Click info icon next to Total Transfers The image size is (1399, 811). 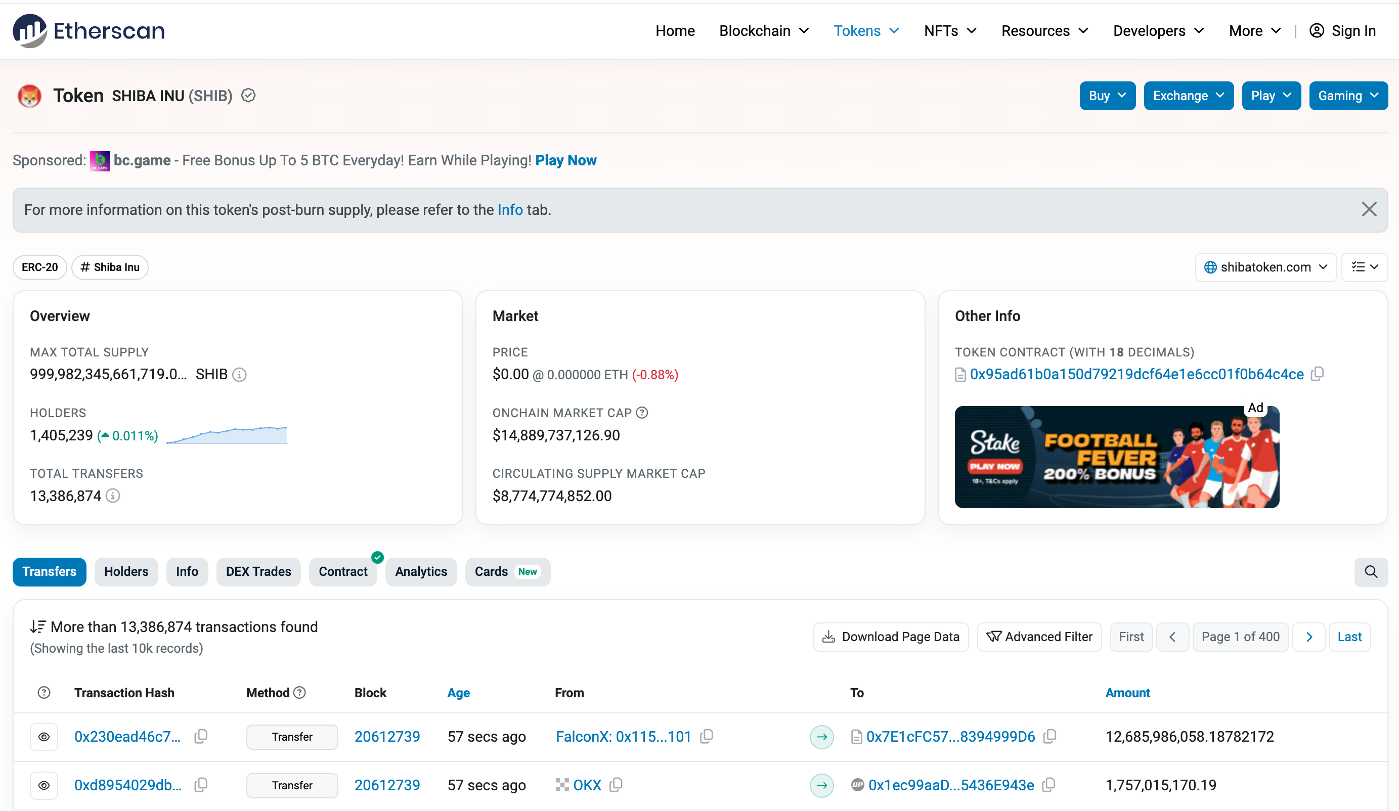point(113,495)
